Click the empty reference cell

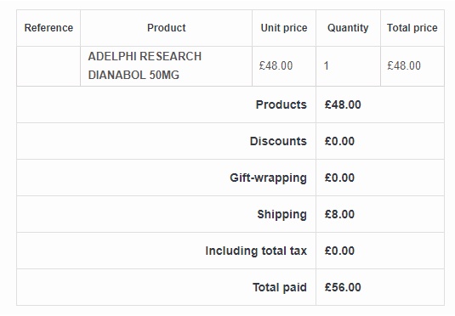48,66
